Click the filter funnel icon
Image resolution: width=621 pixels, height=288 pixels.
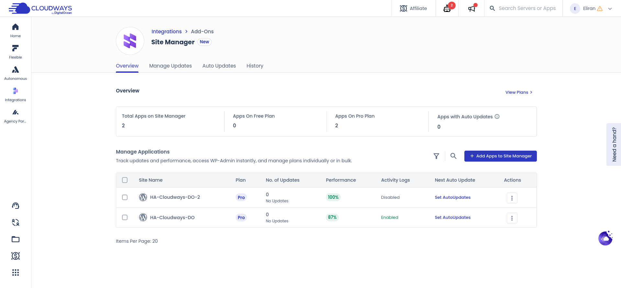click(436, 156)
